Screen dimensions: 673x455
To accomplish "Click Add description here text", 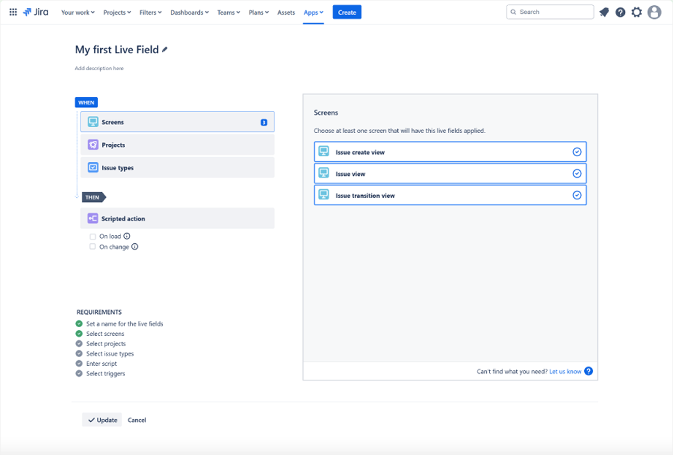I will [x=99, y=68].
